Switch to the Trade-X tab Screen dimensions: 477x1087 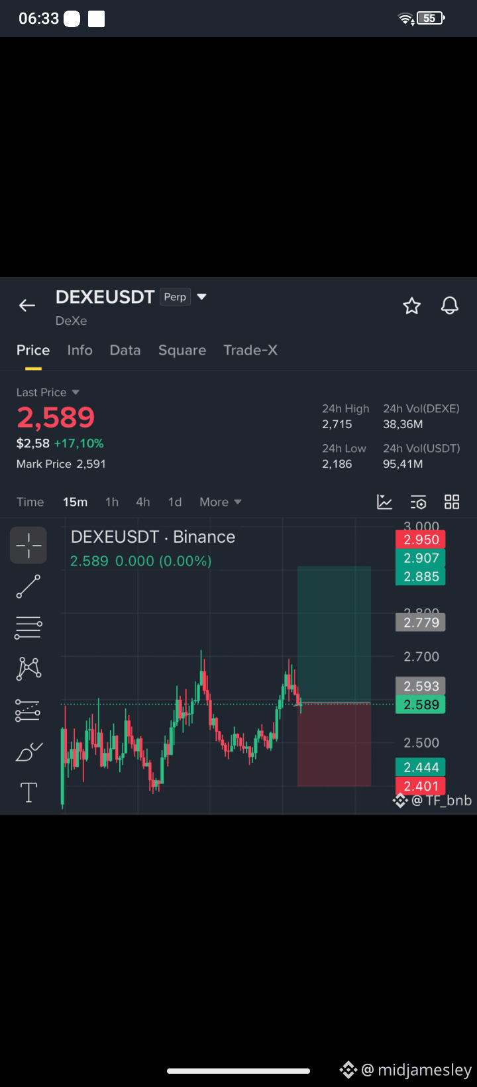250,350
